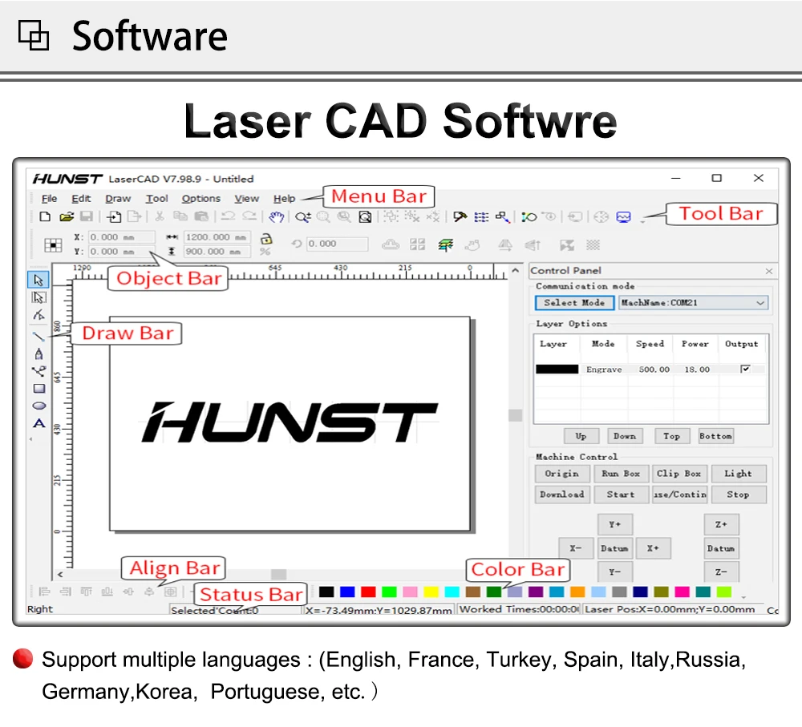Create a new file with the blank page icon
Viewport: 802px width, 727px height.
[45, 216]
